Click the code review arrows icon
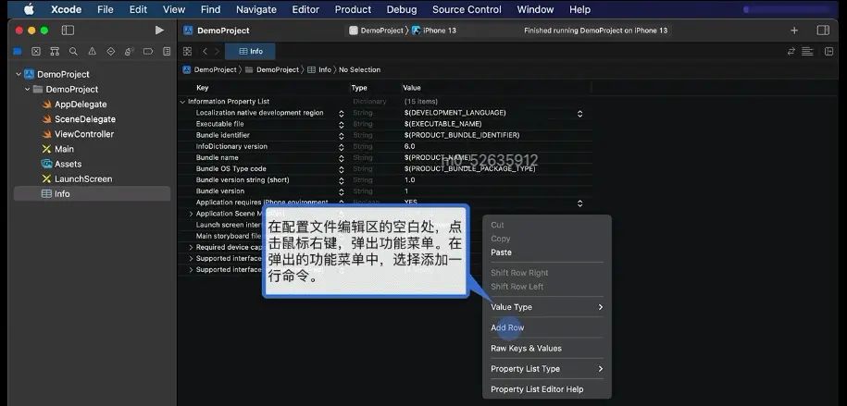Viewport: 847px width, 406px height. click(791, 51)
